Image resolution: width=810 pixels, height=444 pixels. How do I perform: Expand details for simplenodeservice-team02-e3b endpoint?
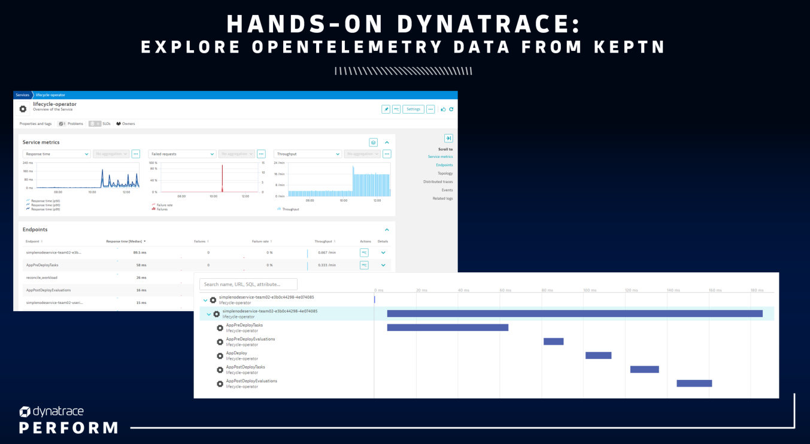[x=383, y=253]
